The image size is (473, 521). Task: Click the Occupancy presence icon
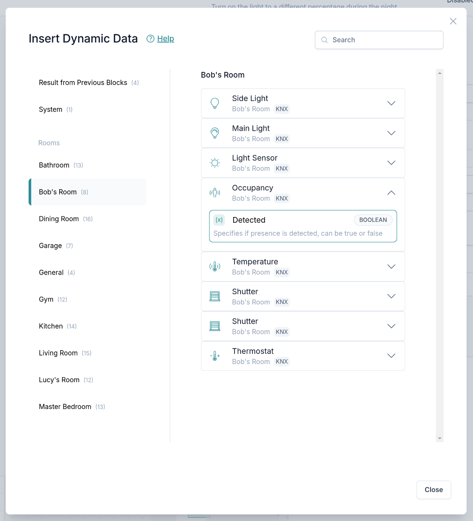[215, 193]
